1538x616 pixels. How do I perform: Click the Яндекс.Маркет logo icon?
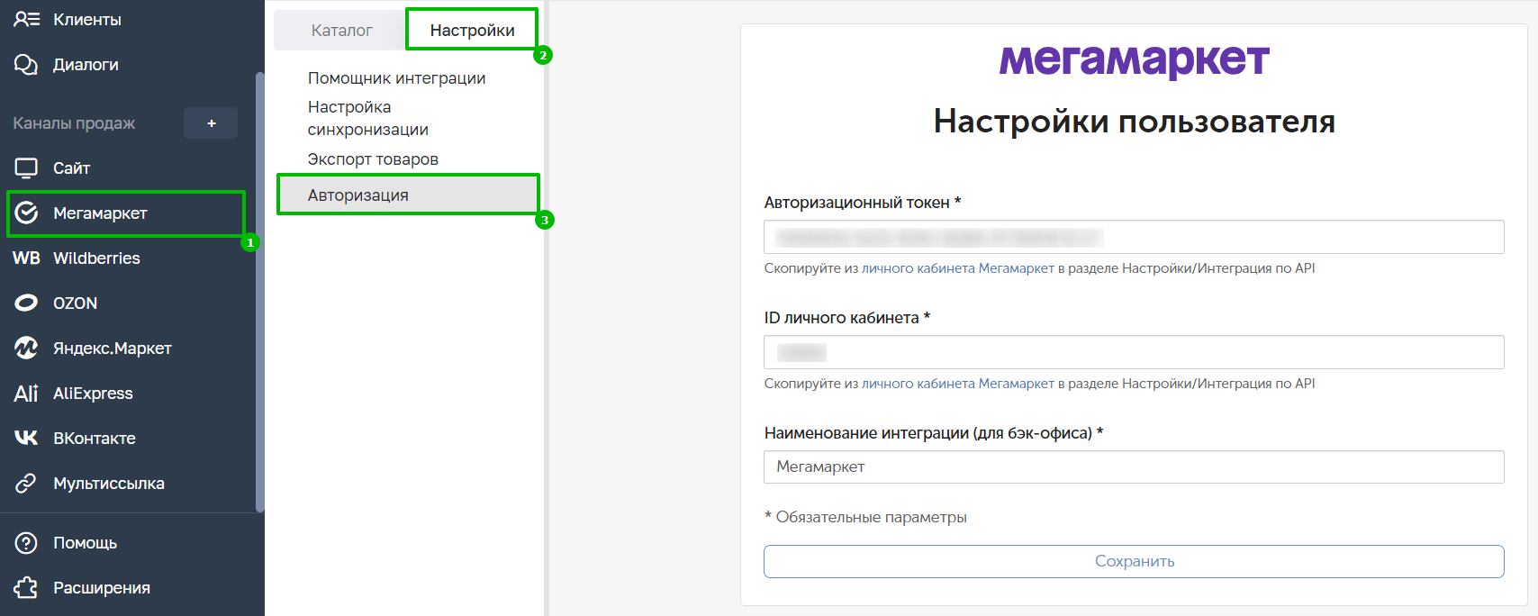(x=26, y=348)
